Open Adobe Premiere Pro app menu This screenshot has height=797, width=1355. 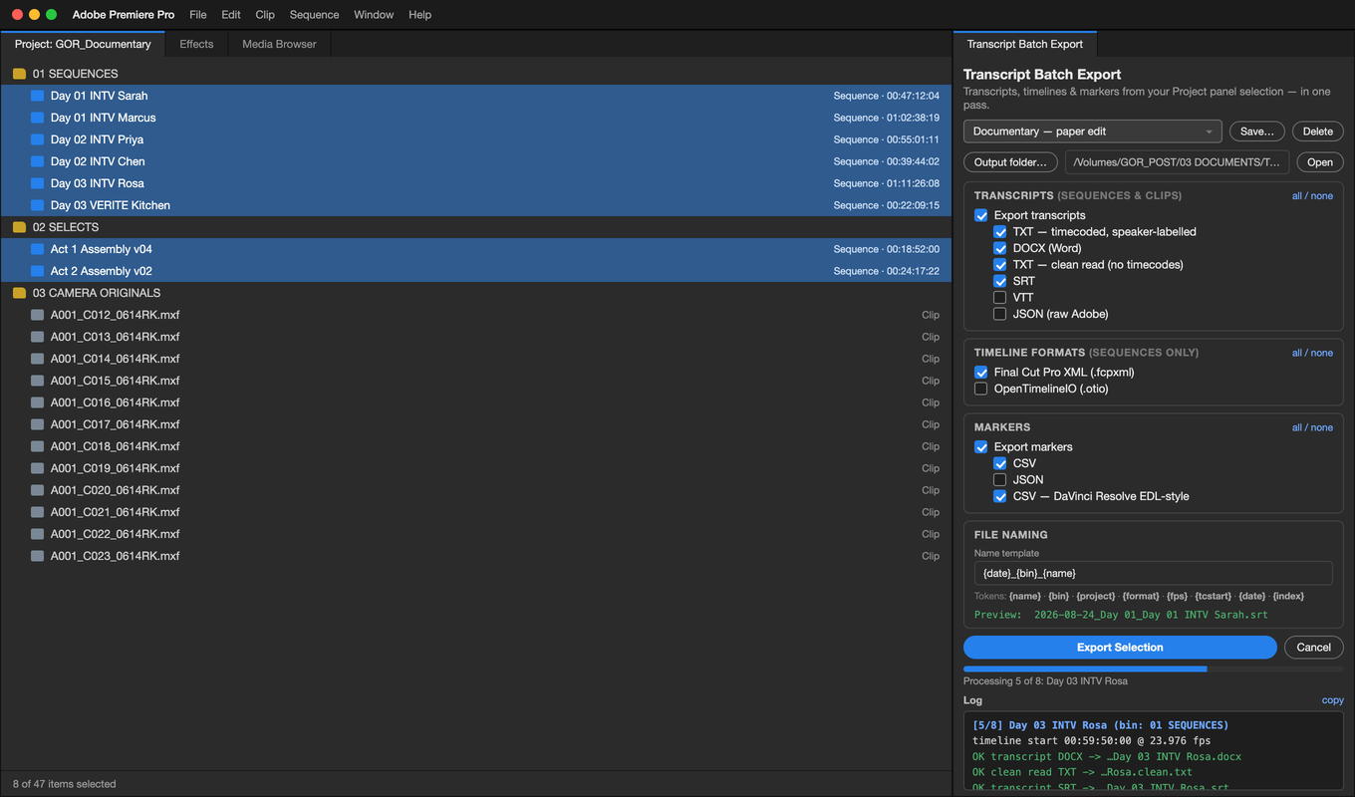(x=124, y=15)
